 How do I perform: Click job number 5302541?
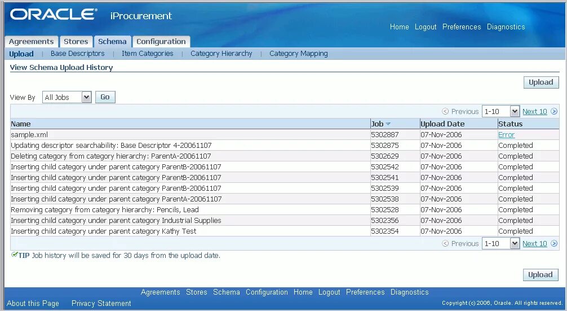tap(385, 177)
